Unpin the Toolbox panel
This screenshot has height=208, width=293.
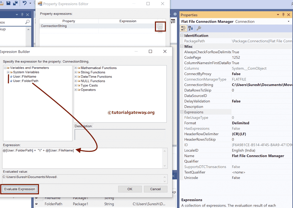click(x=22, y=15)
